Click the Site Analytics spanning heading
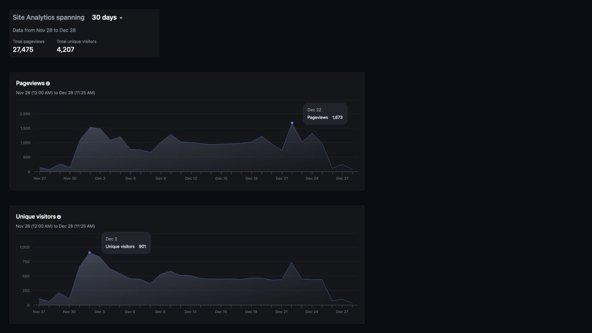The height and width of the screenshot is (333, 592). pyautogui.click(x=49, y=17)
